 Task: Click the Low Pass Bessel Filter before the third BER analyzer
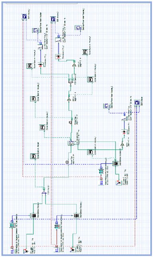[124, 118]
